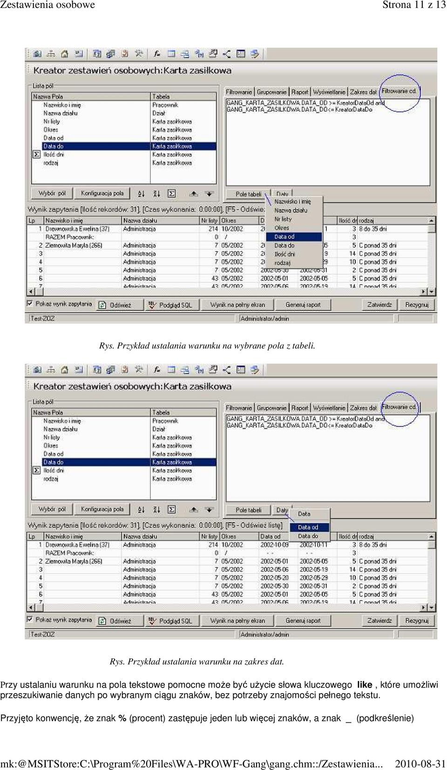The height and width of the screenshot is (770, 447).
Task: Choose 'Nazwisko i imię' in upper popup menu
Action: click(x=294, y=202)
